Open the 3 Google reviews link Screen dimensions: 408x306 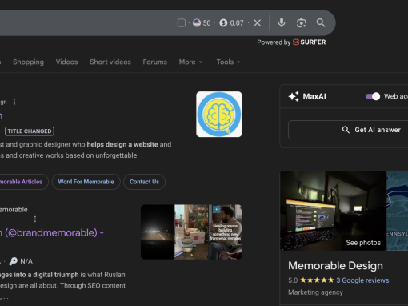click(x=362, y=280)
